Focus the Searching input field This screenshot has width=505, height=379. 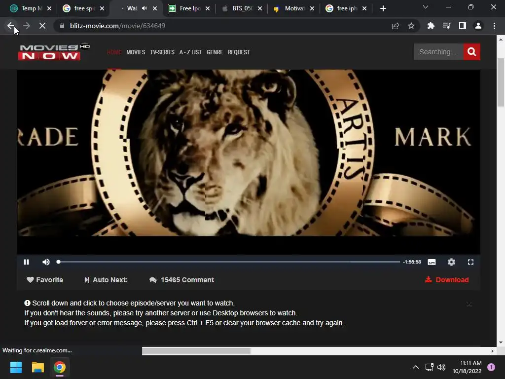pos(438,51)
